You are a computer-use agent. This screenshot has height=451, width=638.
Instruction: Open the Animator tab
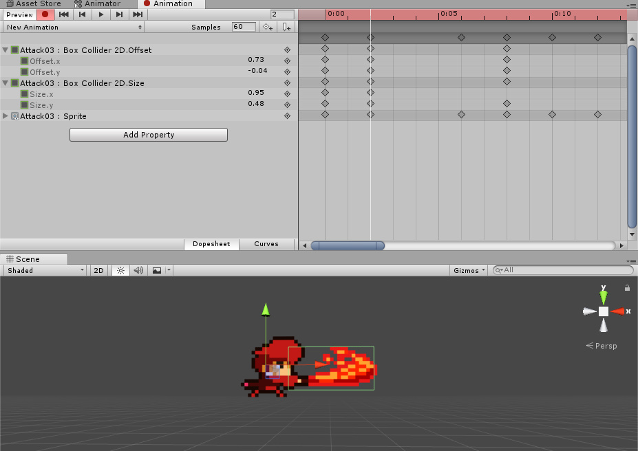98,3
